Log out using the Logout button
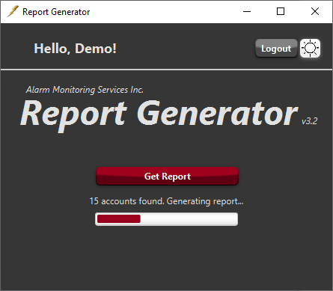The image size is (333, 291). (x=276, y=48)
